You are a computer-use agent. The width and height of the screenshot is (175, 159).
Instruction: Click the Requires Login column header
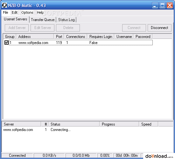101,37
